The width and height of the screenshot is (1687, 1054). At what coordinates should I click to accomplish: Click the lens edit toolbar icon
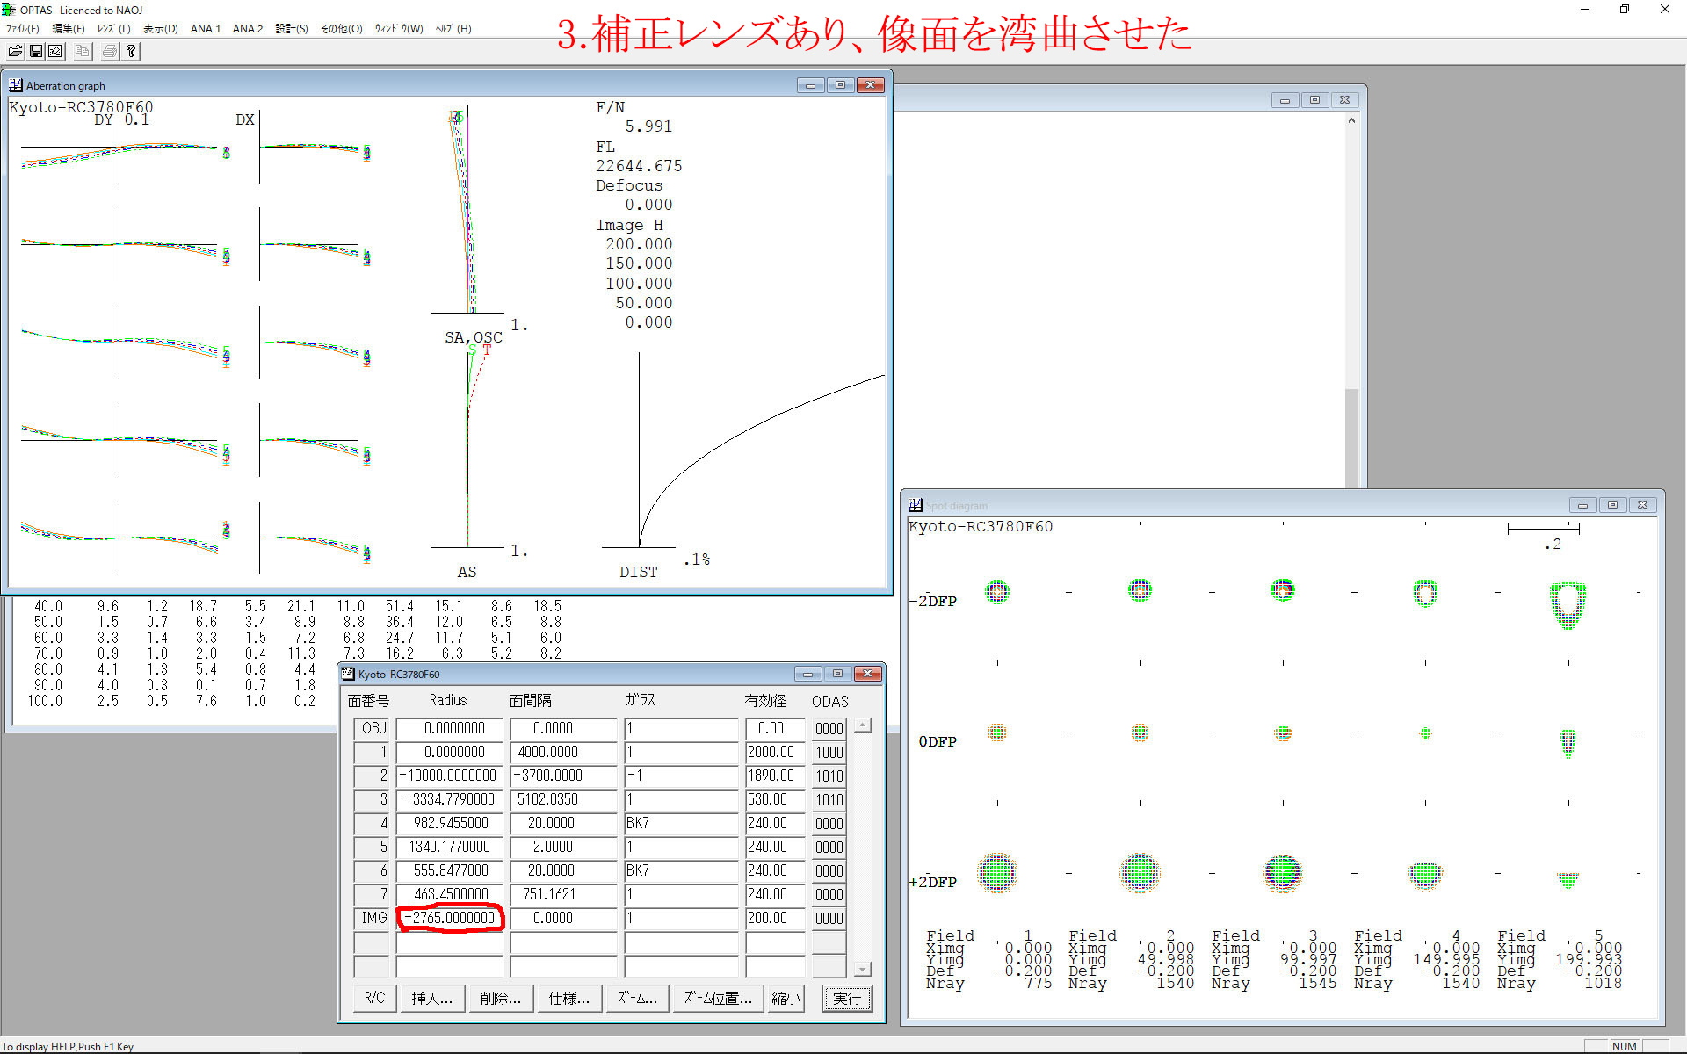(55, 51)
